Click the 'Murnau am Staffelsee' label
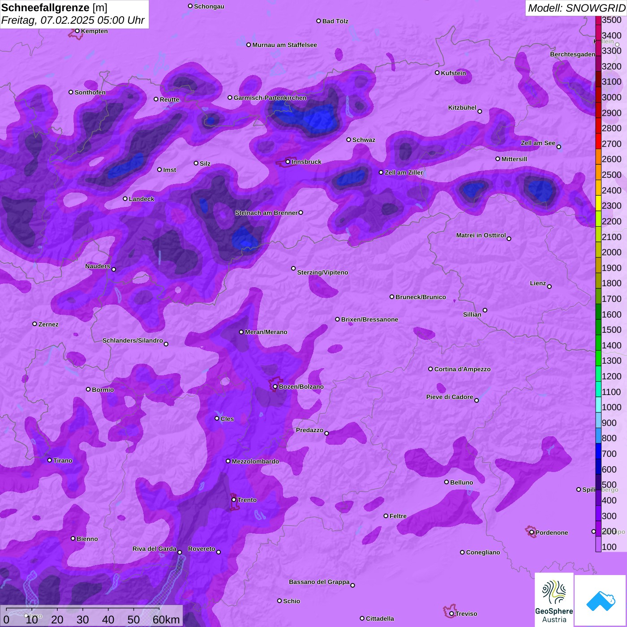Viewport: 627px width, 627px height. point(284,45)
